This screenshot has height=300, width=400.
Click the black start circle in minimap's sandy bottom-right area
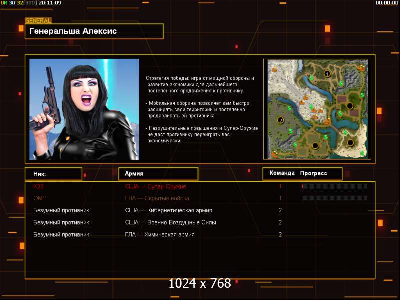tap(351, 143)
